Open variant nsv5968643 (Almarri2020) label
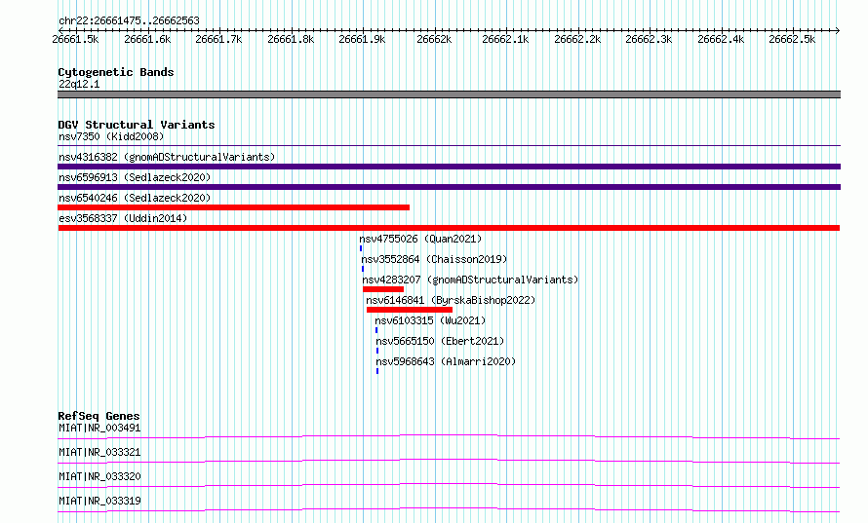The height and width of the screenshot is (523, 868). coord(446,361)
